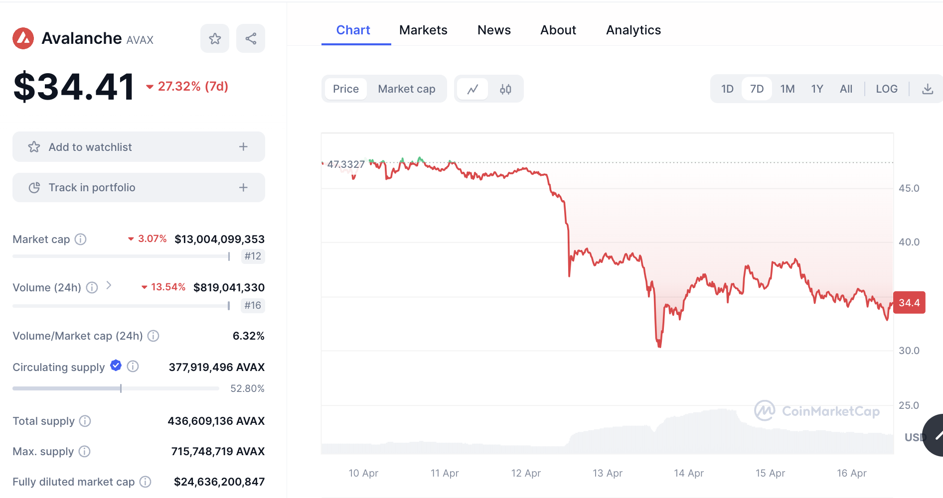
Task: Open the Markets tab
Action: pos(423,30)
